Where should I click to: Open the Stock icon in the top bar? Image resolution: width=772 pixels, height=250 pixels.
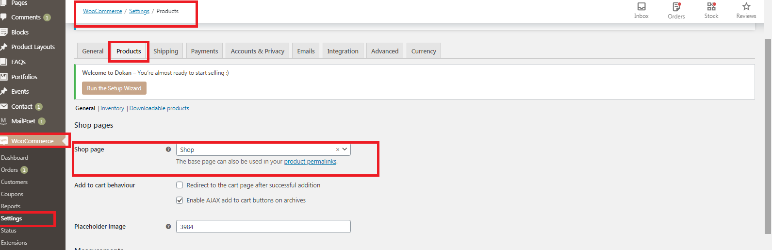coord(711,6)
